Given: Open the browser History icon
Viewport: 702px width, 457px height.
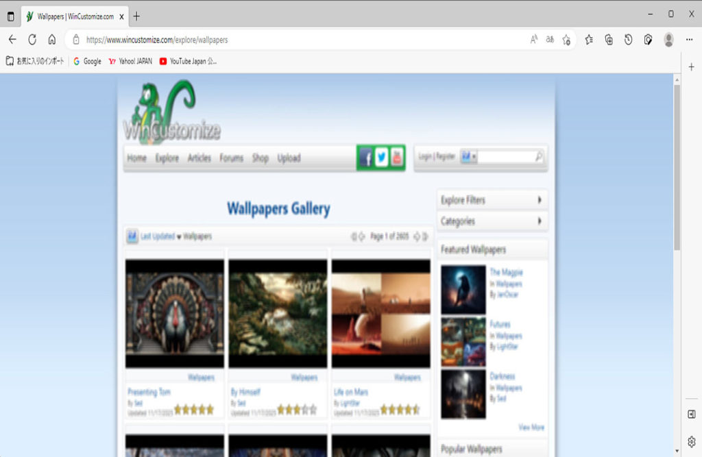Looking at the screenshot, I should pos(628,40).
